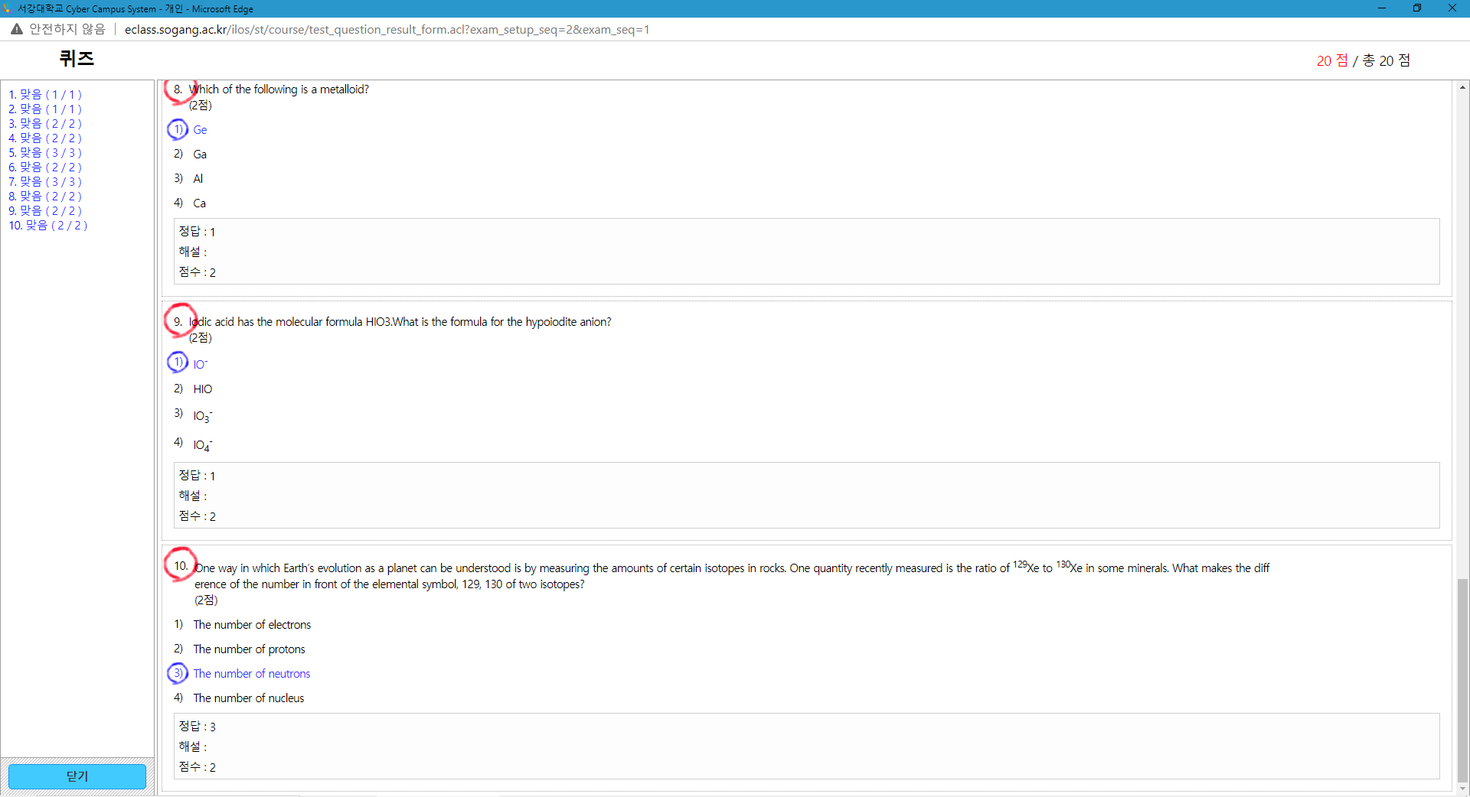This screenshot has width=1470, height=797.
Task: Click the red circled question 9 number
Action: 180,321
